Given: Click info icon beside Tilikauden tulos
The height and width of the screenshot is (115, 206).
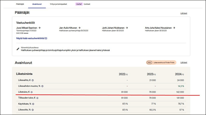Looking at the screenshot, I should click(x=37, y=98).
